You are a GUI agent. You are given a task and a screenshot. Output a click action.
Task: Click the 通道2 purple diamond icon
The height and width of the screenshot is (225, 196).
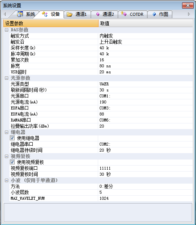(x=98, y=14)
